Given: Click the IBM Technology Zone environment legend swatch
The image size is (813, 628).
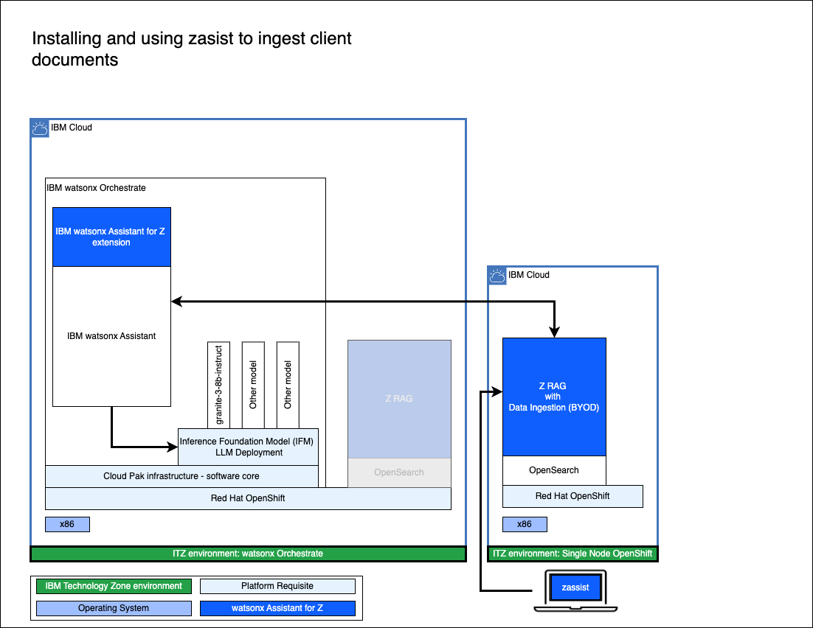Looking at the screenshot, I should coord(114,587).
